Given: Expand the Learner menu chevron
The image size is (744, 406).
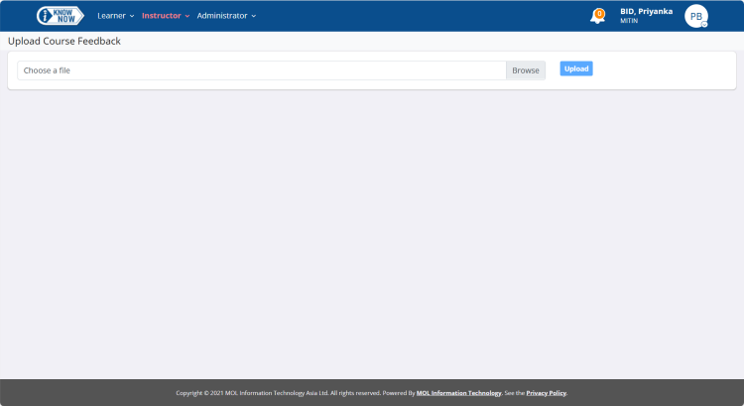Looking at the screenshot, I should click(x=132, y=16).
